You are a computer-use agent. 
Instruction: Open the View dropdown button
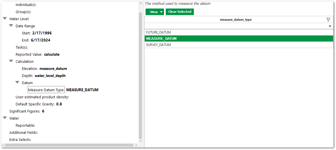pos(155,12)
